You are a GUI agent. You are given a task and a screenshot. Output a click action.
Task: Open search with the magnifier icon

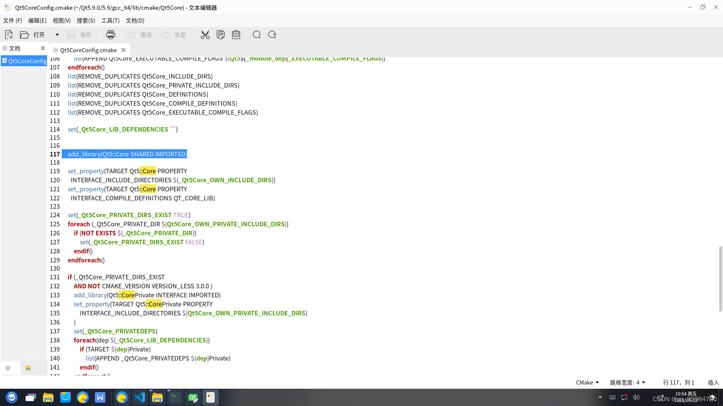pos(256,35)
